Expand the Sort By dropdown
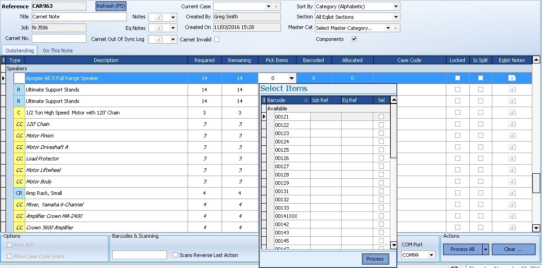 pos(396,6)
